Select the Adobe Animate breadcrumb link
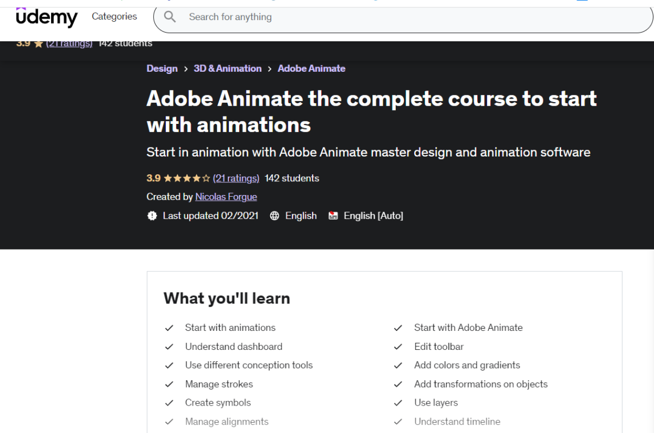 pyautogui.click(x=312, y=68)
